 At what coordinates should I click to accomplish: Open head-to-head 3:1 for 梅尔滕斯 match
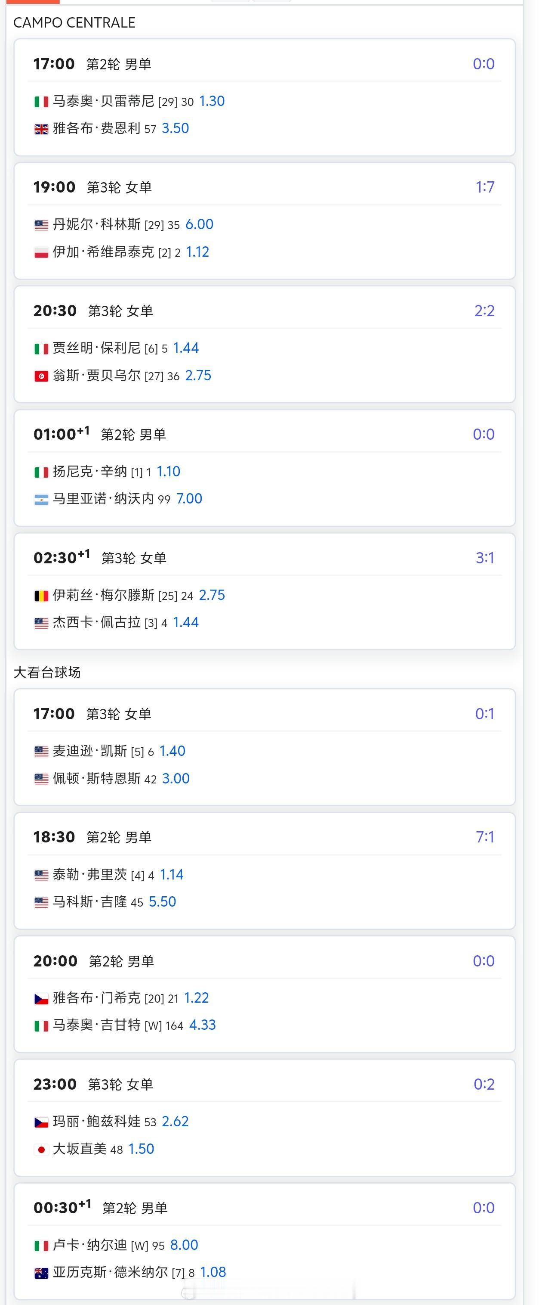(485, 558)
